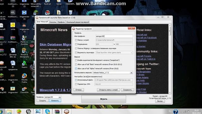The image size is (202, 114).
Task: Open the Minecraft on Facebook link
Action: (x=146, y=38)
